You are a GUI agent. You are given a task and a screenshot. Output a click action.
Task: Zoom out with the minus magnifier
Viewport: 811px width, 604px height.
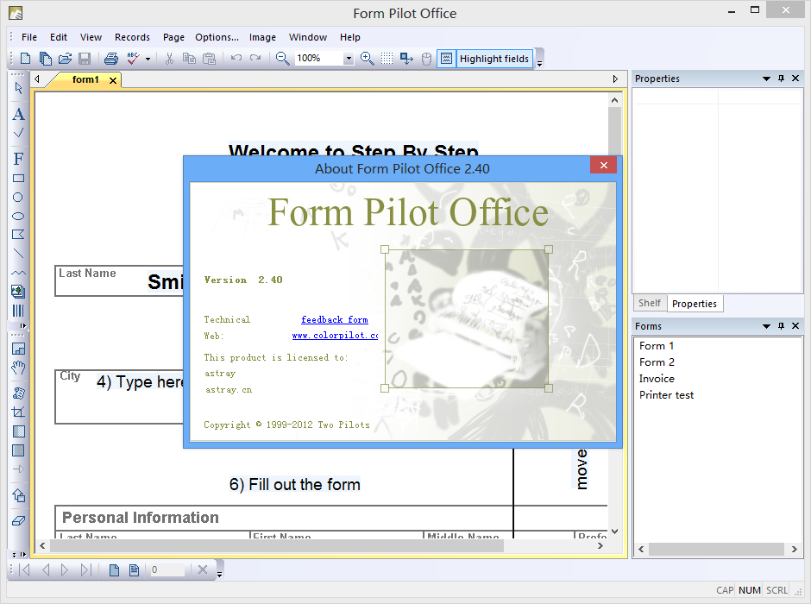pyautogui.click(x=282, y=59)
